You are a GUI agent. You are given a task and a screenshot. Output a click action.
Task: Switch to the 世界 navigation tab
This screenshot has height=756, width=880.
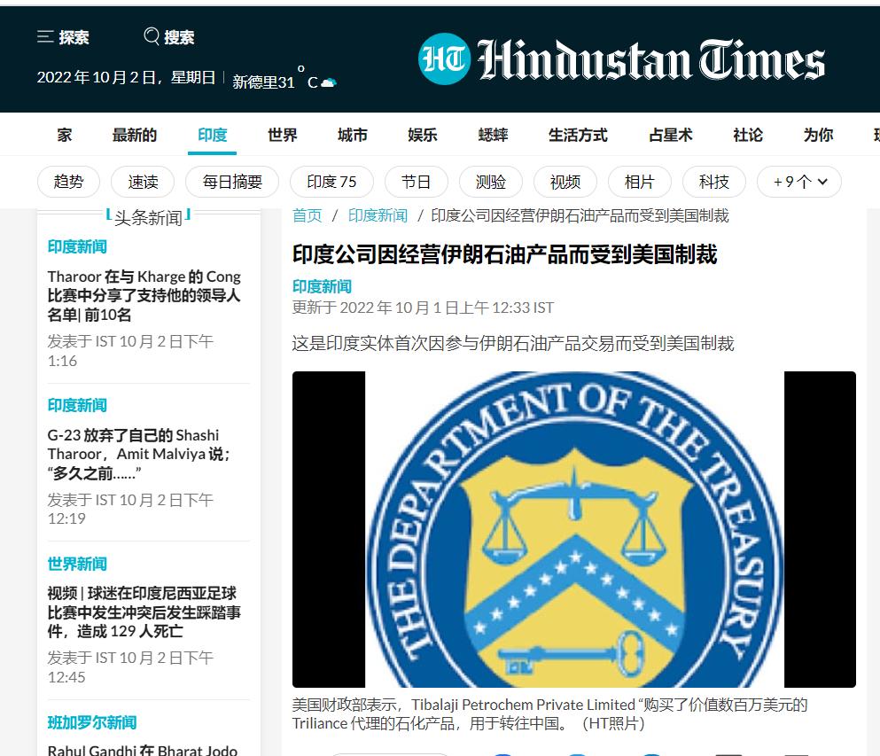click(281, 134)
